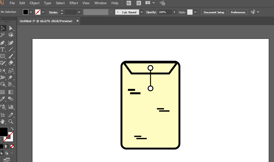Open the Select menu
The image size is (274, 162).
click(x=60, y=3)
